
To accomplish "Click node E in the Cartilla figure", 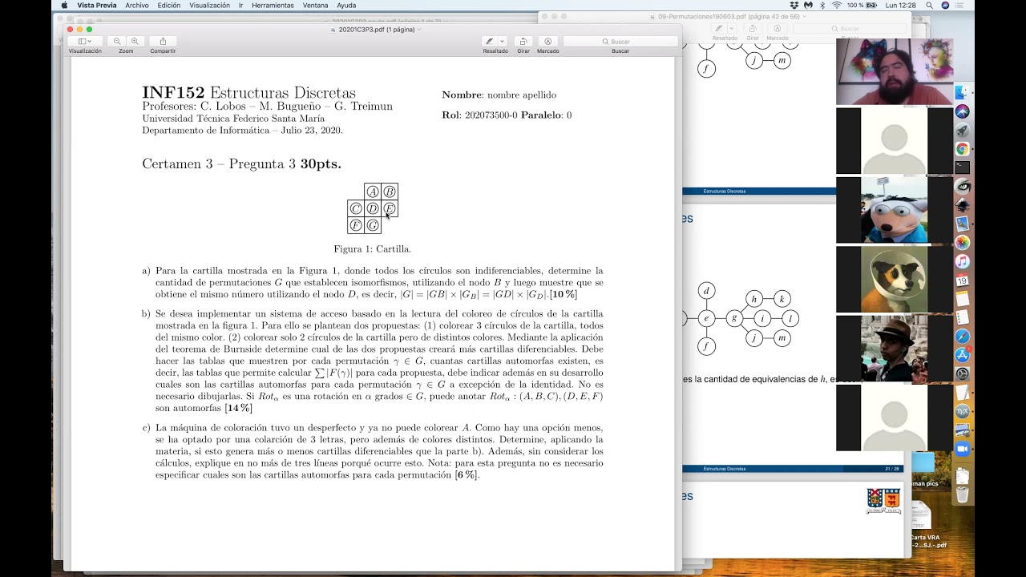I will click(390, 208).
